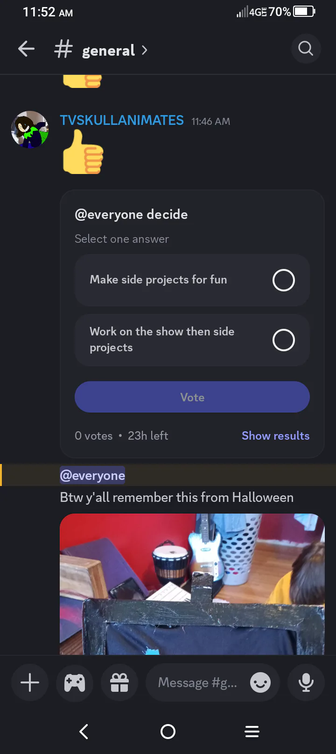Open the emoji picker smiley icon
Screen dimensions: 336x754
260,682
